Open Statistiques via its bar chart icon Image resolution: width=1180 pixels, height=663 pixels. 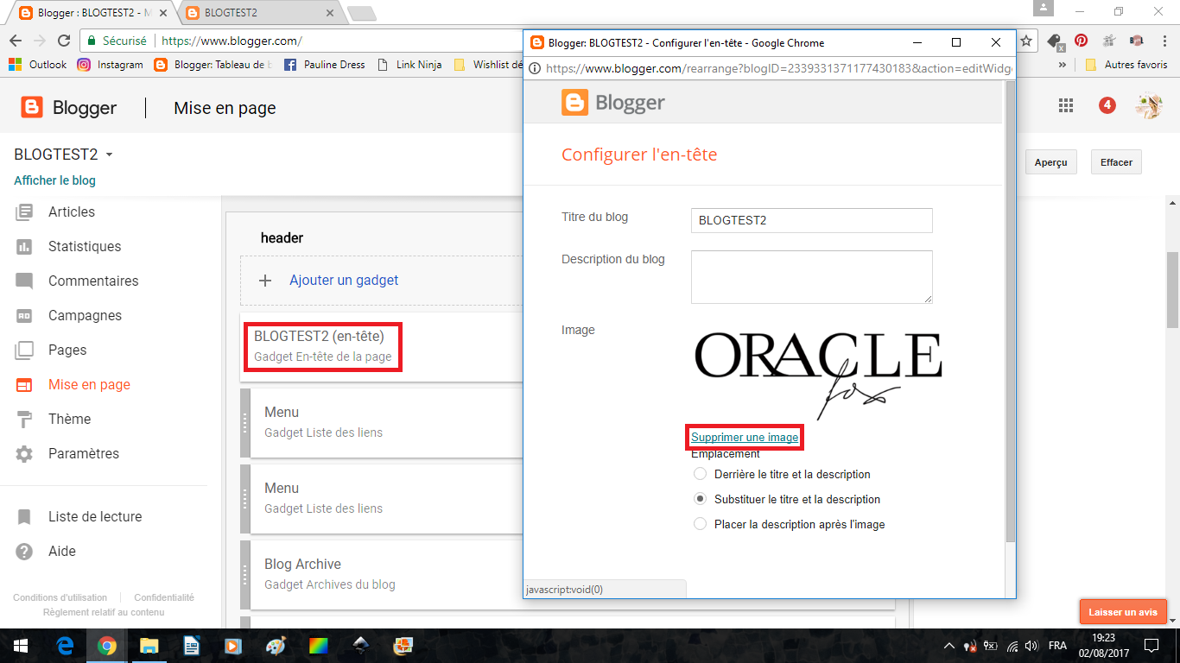[24, 247]
